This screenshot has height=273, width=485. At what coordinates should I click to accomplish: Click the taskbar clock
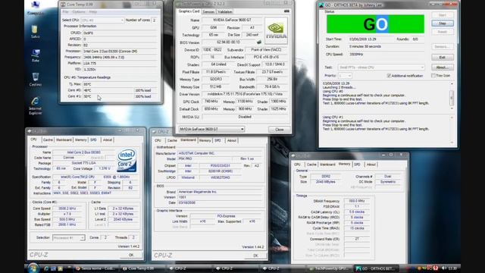coord(452,268)
